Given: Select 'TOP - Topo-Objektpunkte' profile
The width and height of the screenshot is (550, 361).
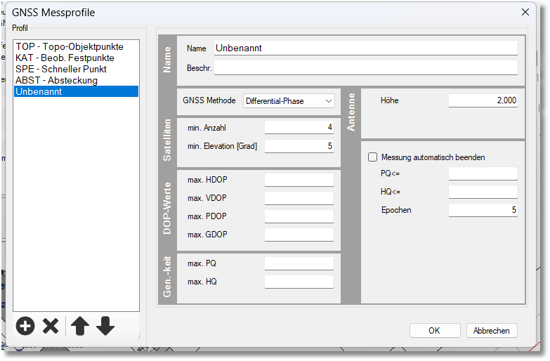Looking at the screenshot, I should point(70,47).
